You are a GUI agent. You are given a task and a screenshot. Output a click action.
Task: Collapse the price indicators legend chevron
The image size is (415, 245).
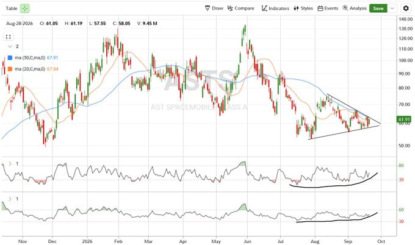pos(10,46)
